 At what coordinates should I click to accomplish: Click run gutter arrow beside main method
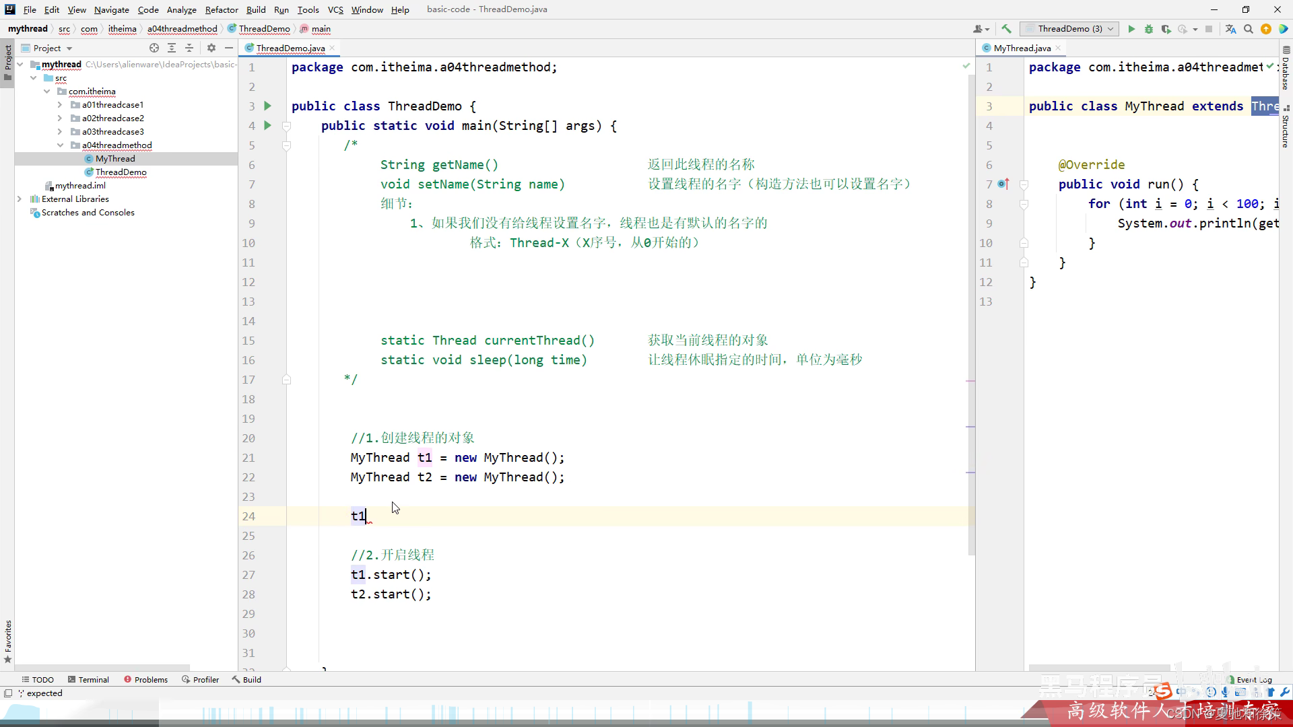[x=267, y=125]
